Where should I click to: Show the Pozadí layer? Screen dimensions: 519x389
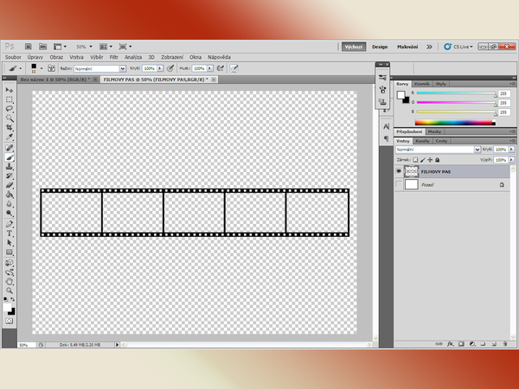(x=399, y=185)
